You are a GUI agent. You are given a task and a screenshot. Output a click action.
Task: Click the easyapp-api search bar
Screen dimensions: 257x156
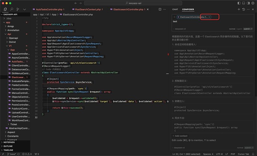point(133,3)
